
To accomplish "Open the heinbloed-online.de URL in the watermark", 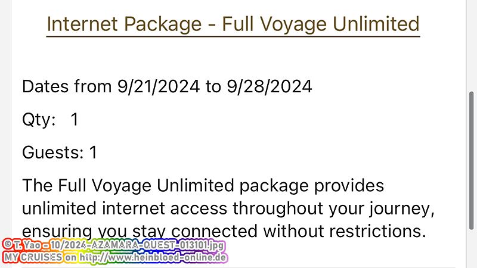I will click(153, 258).
